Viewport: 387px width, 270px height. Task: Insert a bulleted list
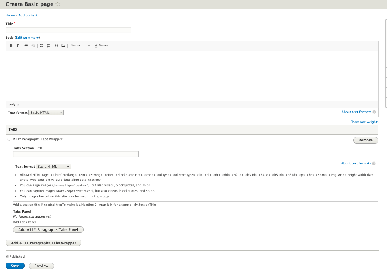[x=41, y=45]
